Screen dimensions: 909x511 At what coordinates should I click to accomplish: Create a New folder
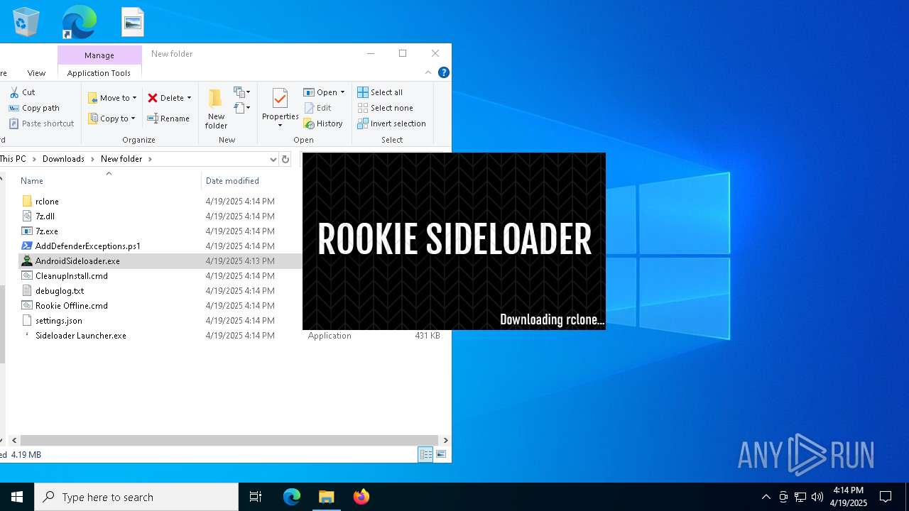[x=216, y=109]
